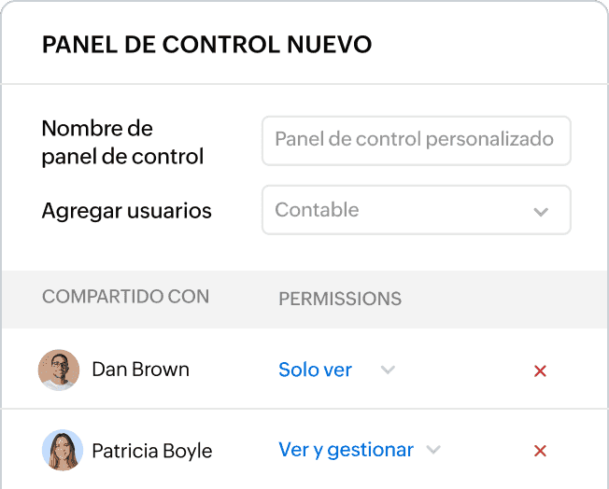Focus the Panel de control personalizado field
Screen dimensions: 609x489
click(417, 141)
